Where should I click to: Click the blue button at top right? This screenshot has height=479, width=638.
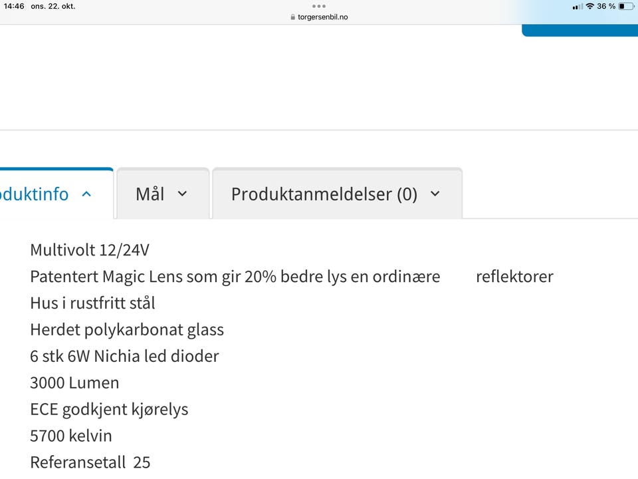point(580,31)
